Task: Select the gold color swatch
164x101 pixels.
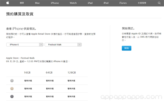Action: 12,88
